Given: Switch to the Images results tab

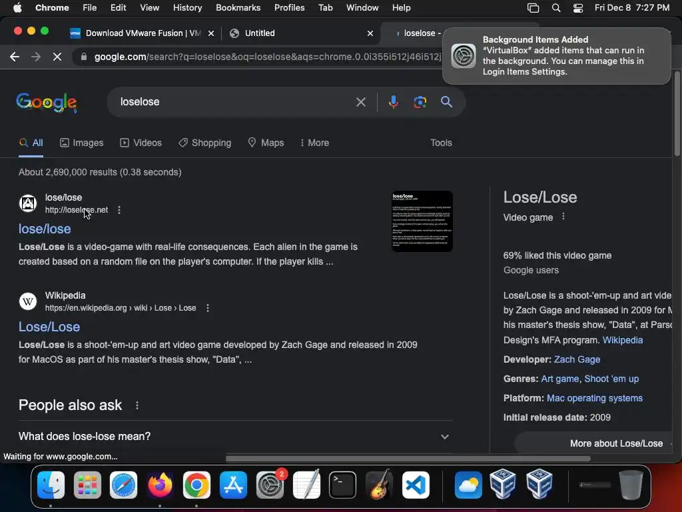Looking at the screenshot, I should tap(82, 143).
